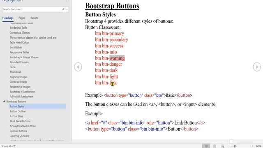
Task: Collapse the Bootstrap Buttons heading
Action: [4, 102]
